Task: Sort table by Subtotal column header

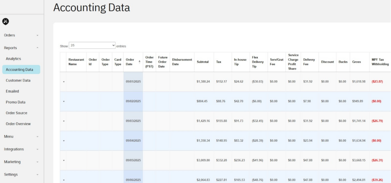Action: [203, 62]
